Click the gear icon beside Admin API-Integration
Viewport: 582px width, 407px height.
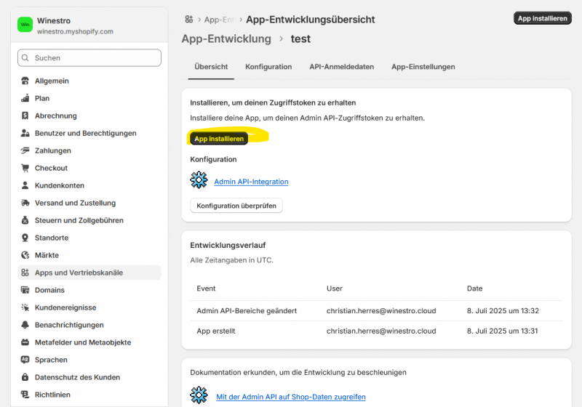click(x=199, y=180)
